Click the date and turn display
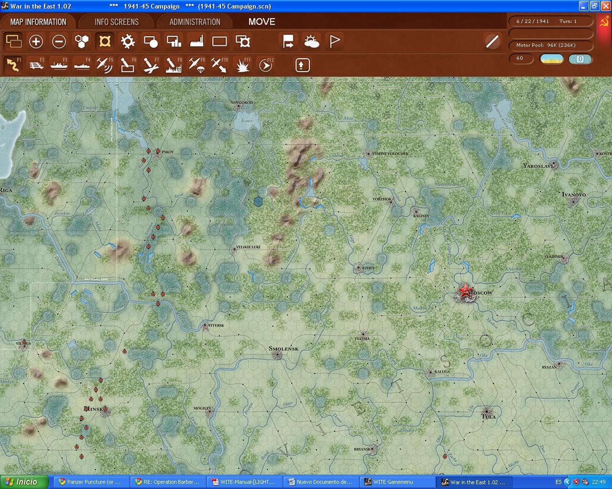612x489 pixels. pyautogui.click(x=550, y=21)
